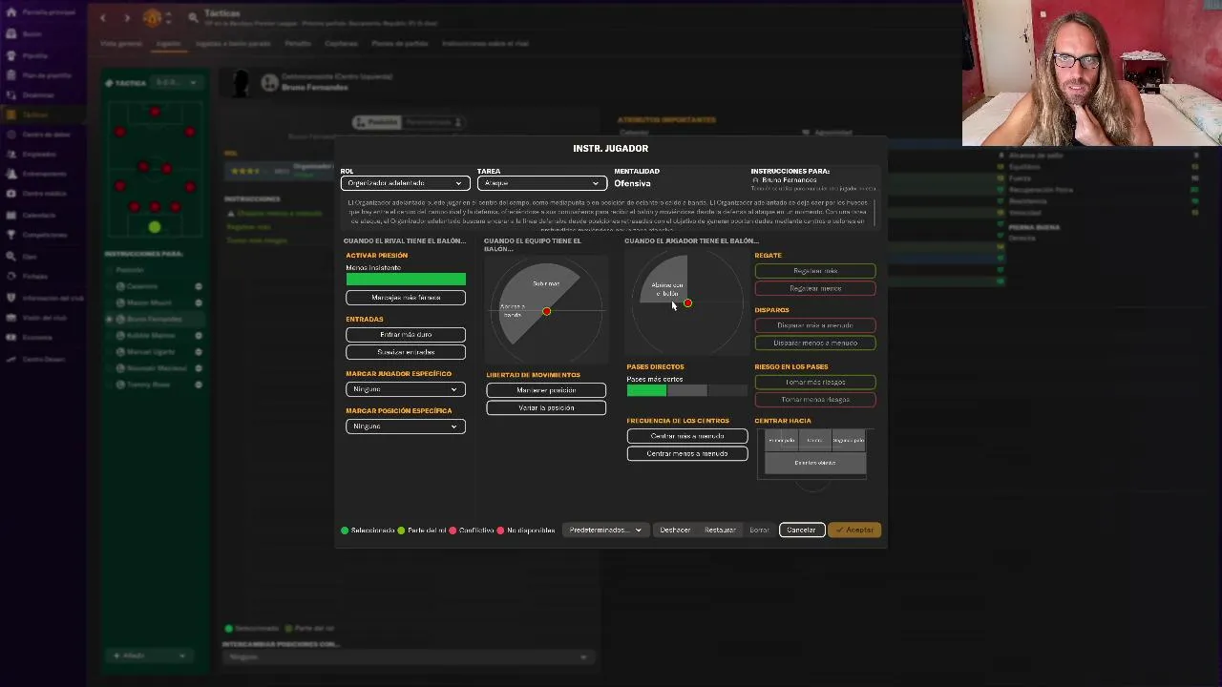Image resolution: width=1222 pixels, height=687 pixels.
Task: Toggle Entrar más duro instruction
Action: [x=406, y=335]
